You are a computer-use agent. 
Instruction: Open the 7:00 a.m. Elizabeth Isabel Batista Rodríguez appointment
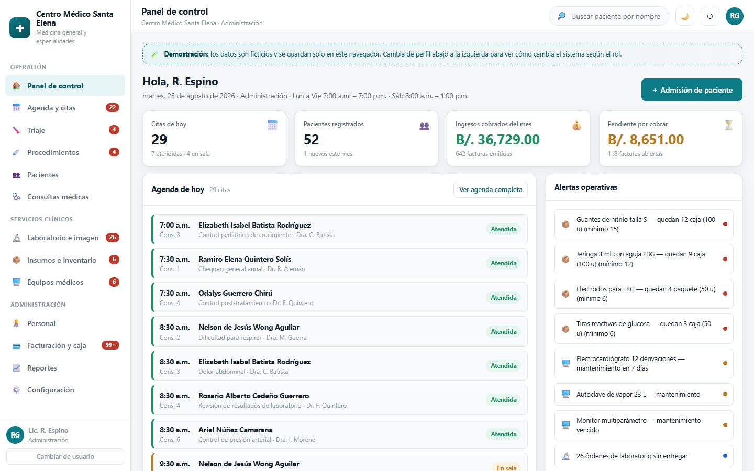pos(339,229)
